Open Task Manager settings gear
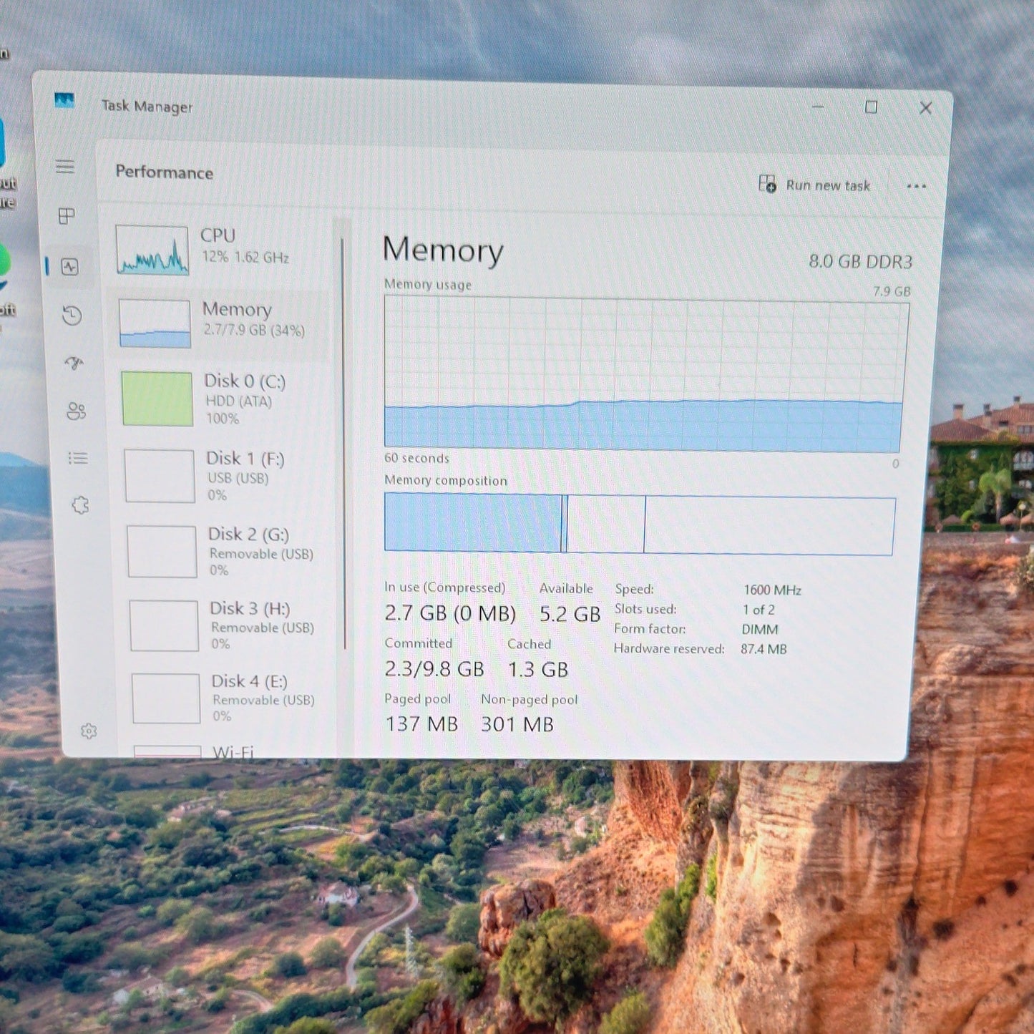The image size is (1034, 1034). [x=89, y=731]
